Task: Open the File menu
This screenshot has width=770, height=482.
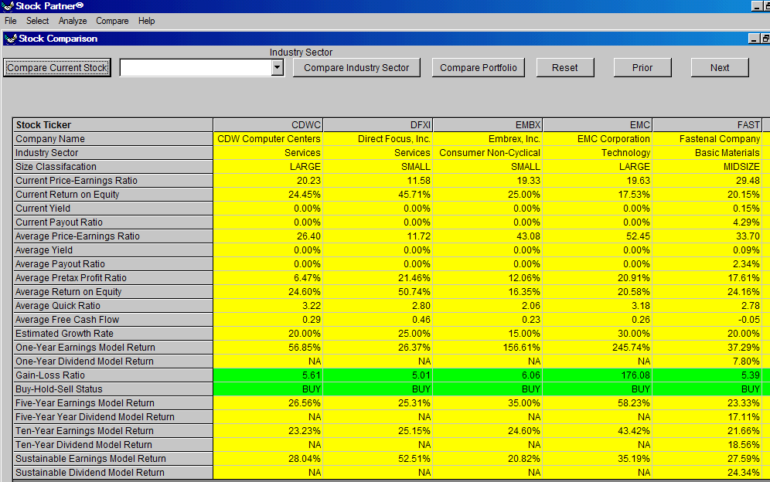Action: 10,21
